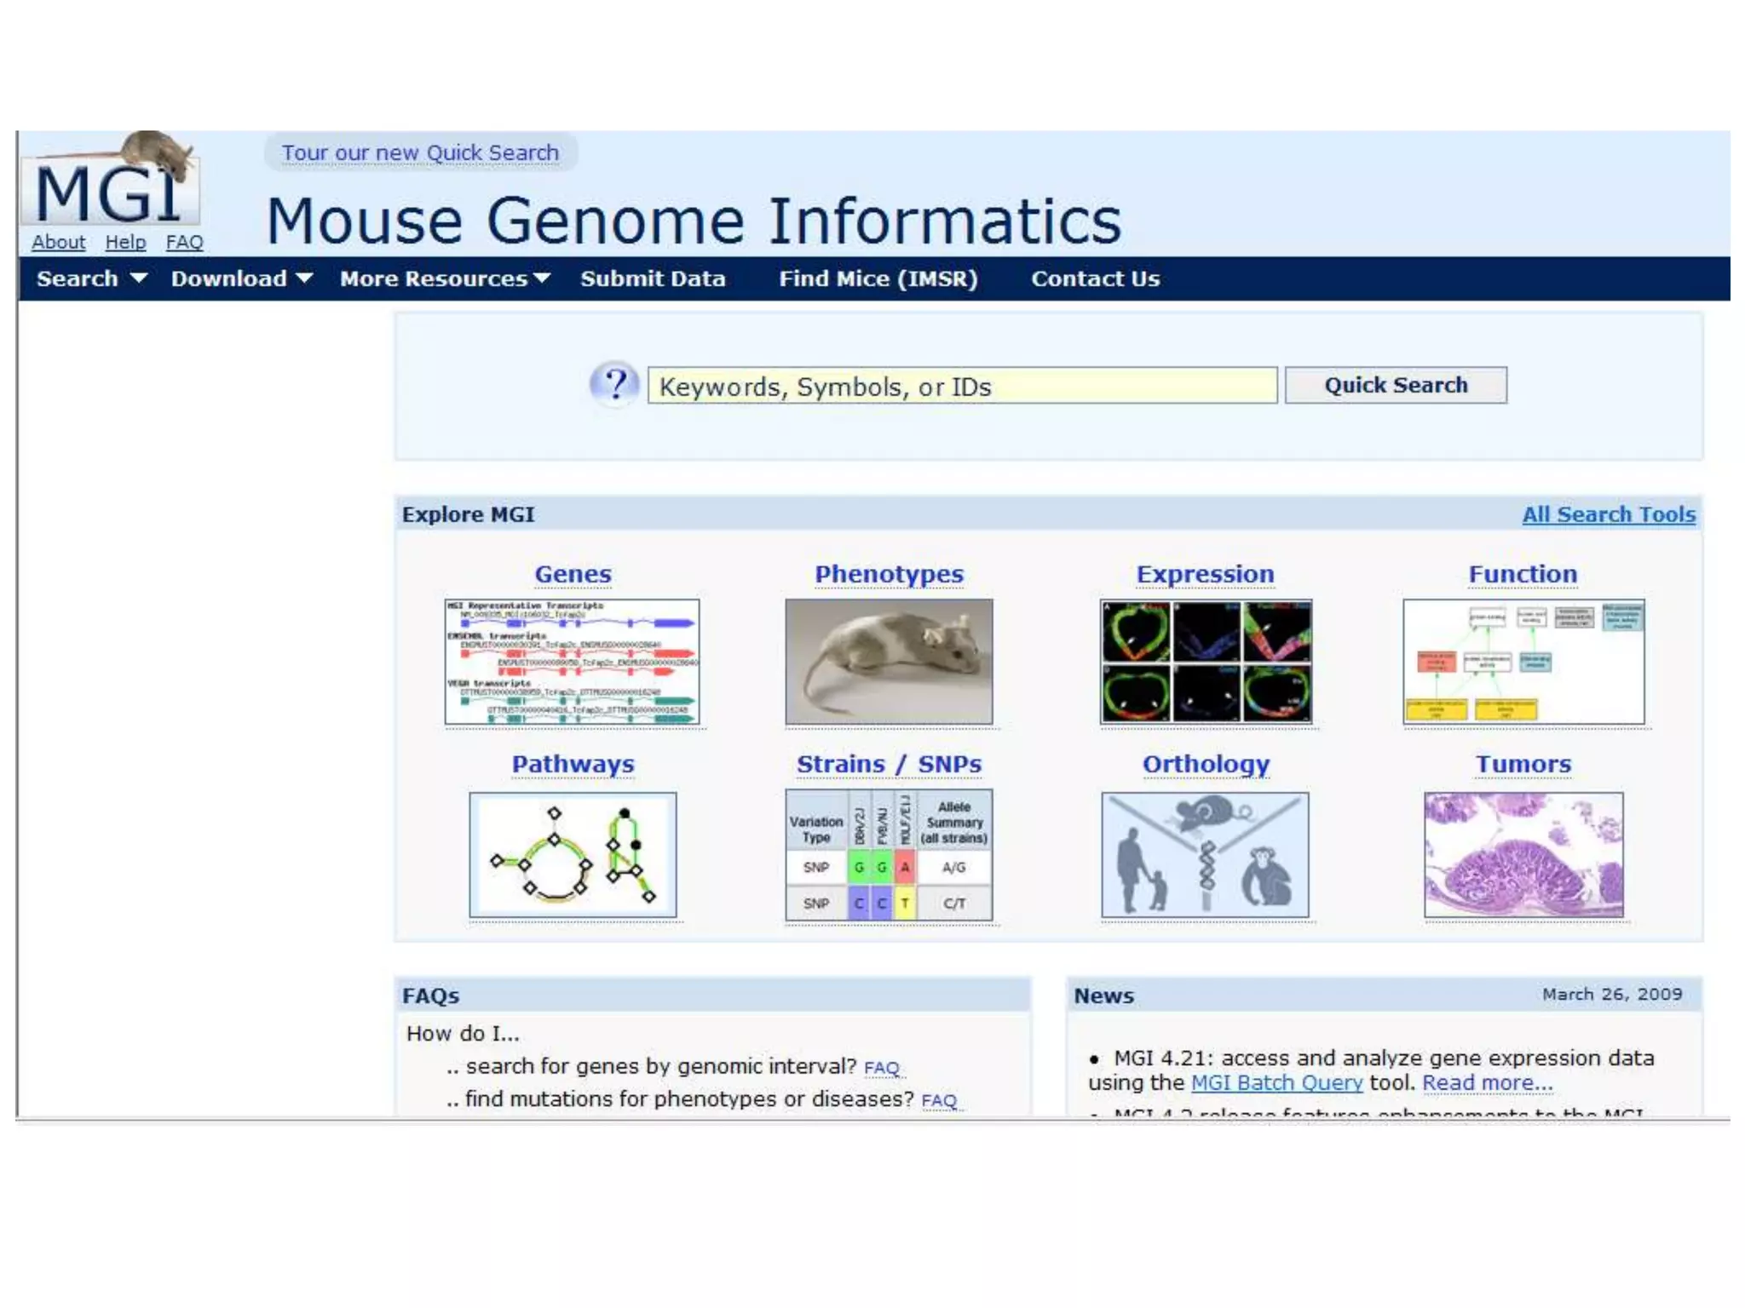The height and width of the screenshot is (1308, 1745).
Task: Open the Expression fluorescence image grid
Action: pyautogui.click(x=1206, y=662)
